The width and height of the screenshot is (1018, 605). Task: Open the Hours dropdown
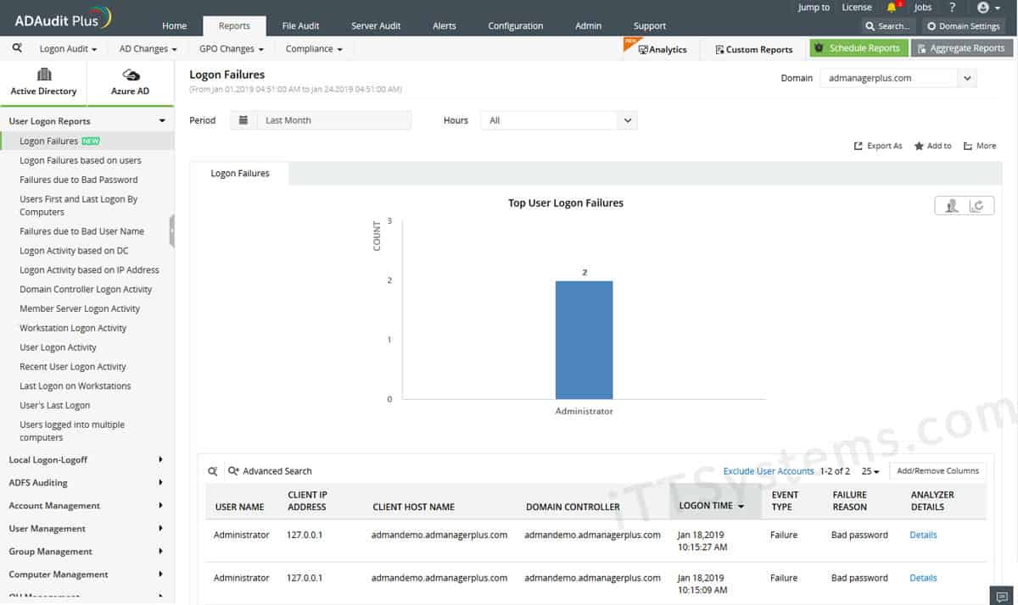point(559,120)
